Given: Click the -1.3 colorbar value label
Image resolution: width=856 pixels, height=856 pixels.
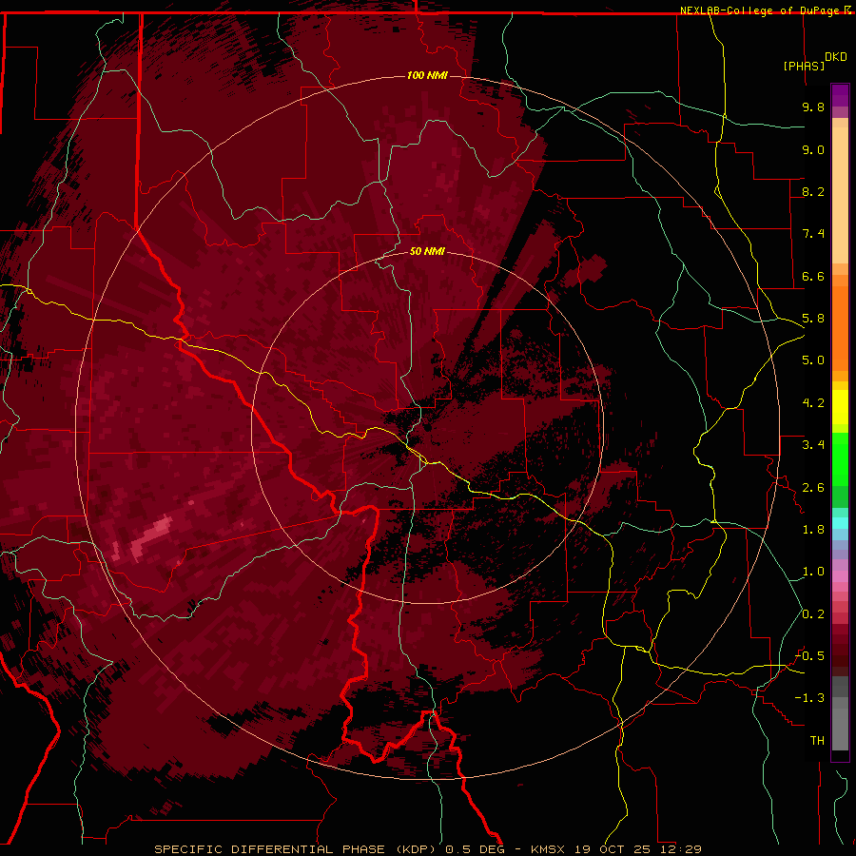Looking at the screenshot, I should pos(809,698).
